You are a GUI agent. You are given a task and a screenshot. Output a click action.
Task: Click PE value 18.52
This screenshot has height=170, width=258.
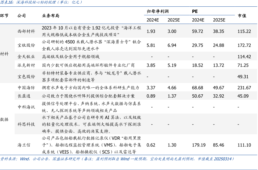pyautogui.click(x=197, y=65)
